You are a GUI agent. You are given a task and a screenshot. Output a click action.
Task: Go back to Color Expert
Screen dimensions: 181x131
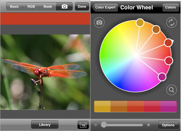(105, 7)
